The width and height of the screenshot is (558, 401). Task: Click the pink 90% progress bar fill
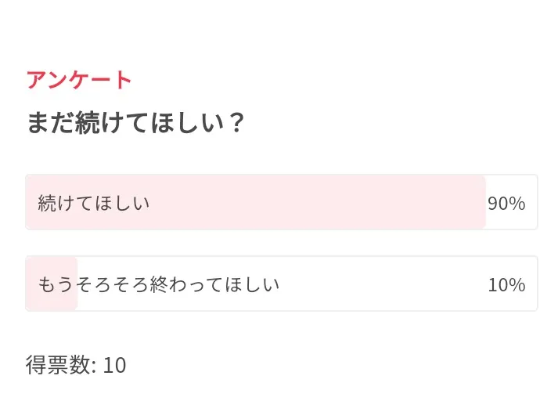click(255, 202)
